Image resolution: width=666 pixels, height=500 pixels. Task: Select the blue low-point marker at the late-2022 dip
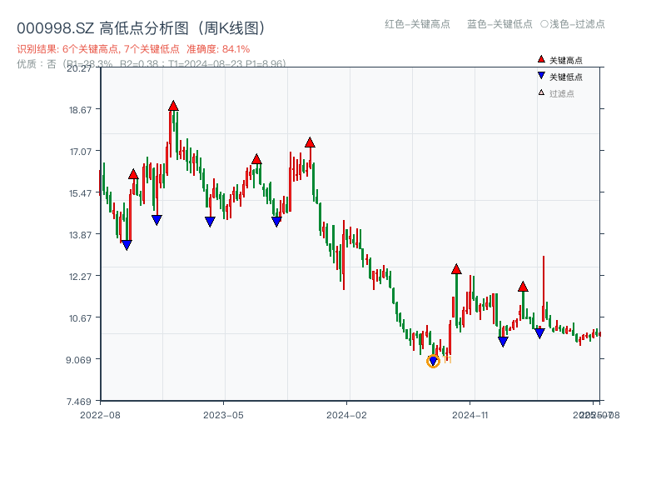[x=157, y=220]
